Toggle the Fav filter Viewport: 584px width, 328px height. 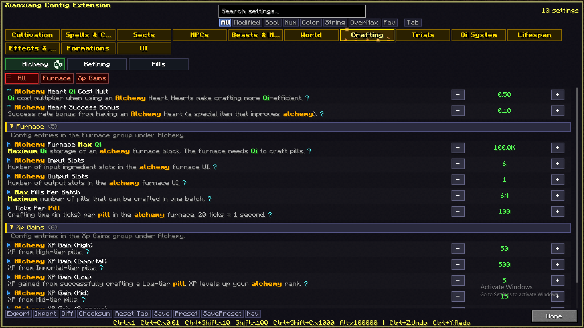tap(389, 23)
